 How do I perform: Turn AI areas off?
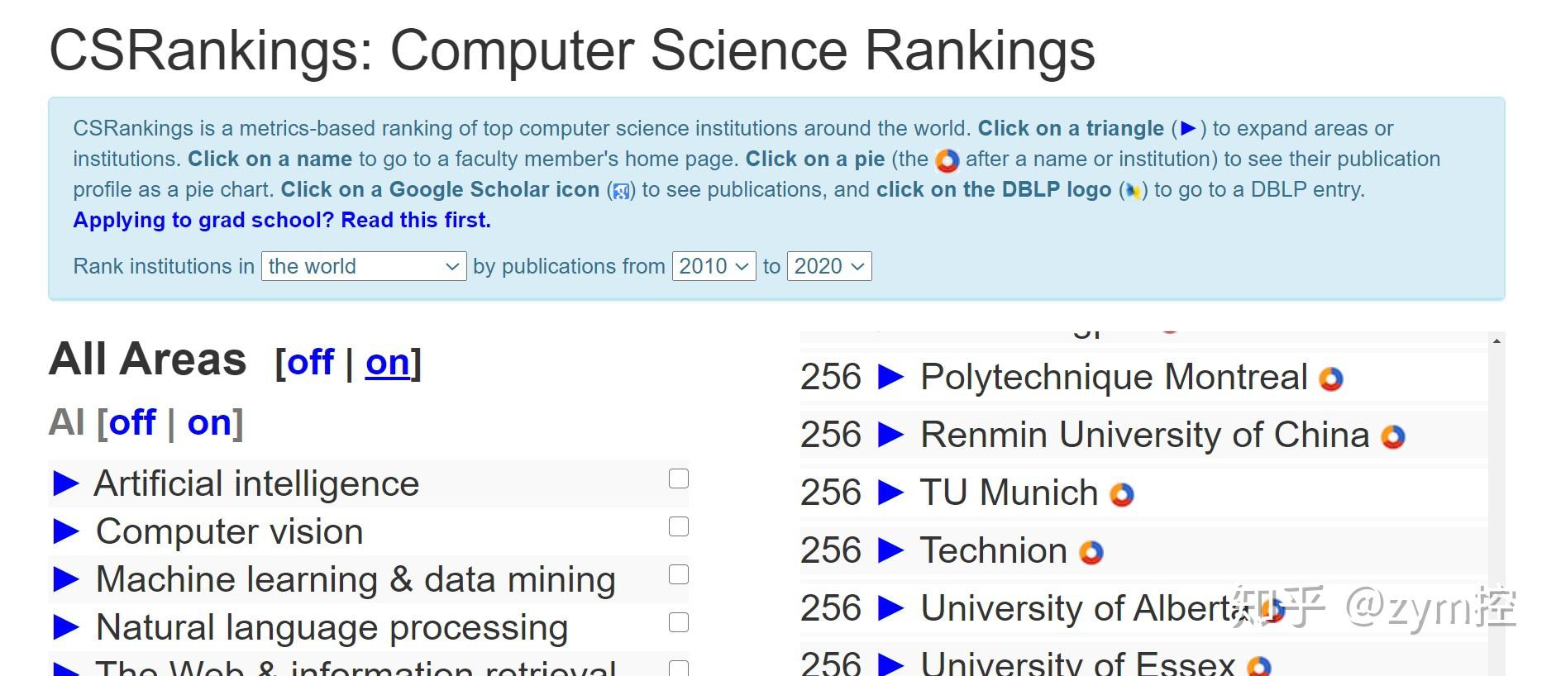click(x=132, y=422)
